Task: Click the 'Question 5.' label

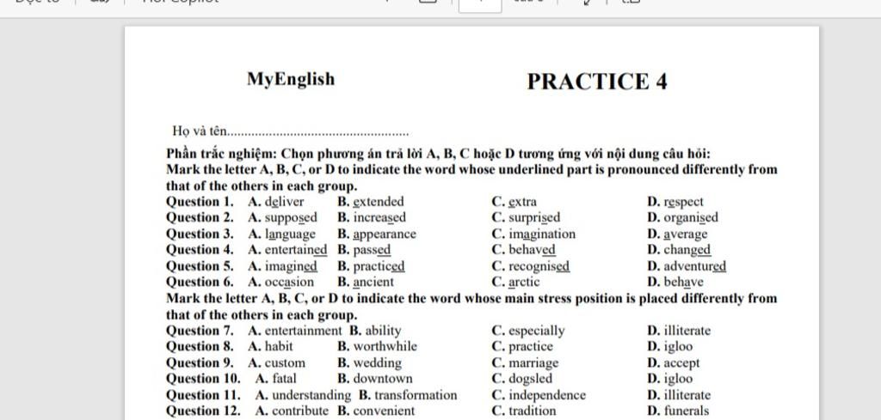Action: (200, 266)
